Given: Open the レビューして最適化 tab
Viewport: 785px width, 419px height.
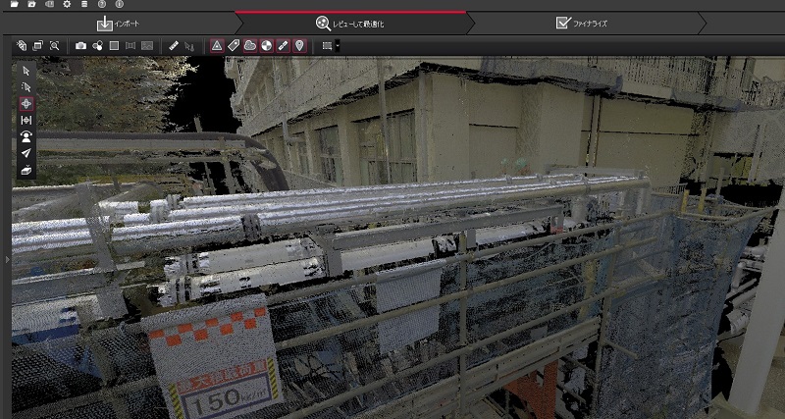Looking at the screenshot, I should coord(350,24).
